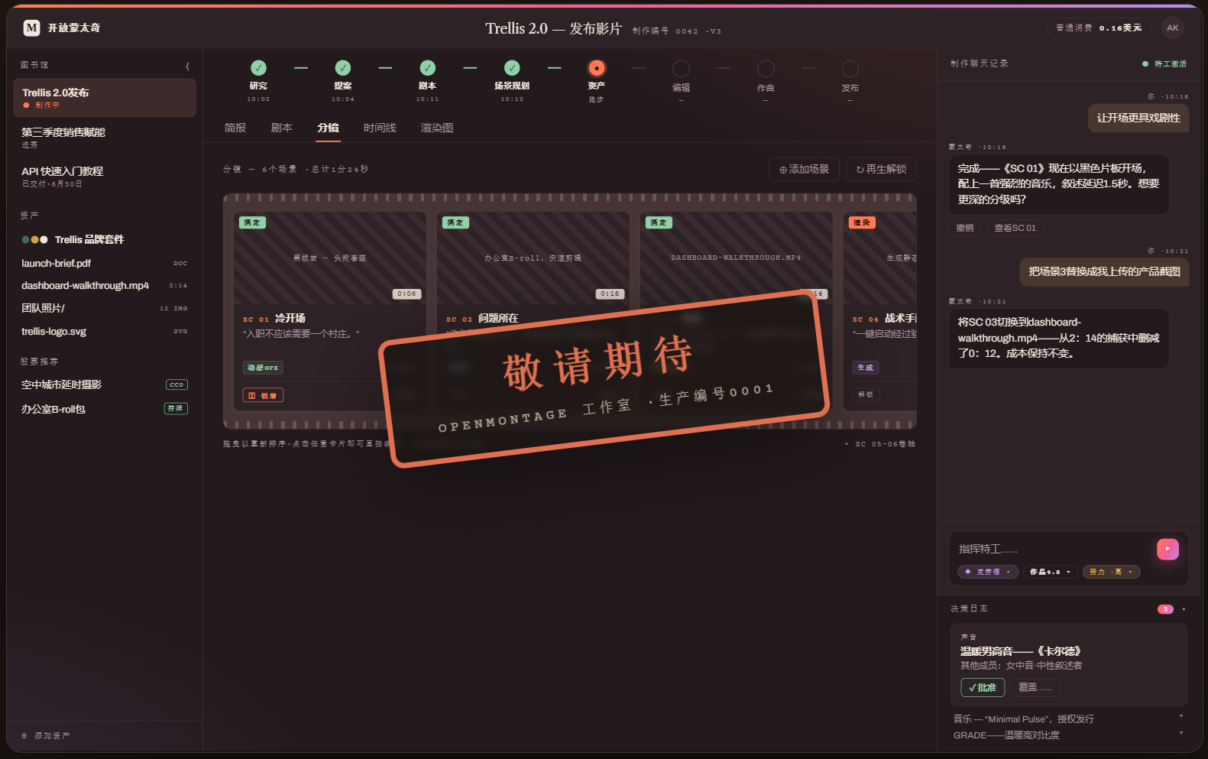Viewport: 1208px width, 759px height.
Task: Collapse the 决策日志 panel
Action: pos(1184,609)
